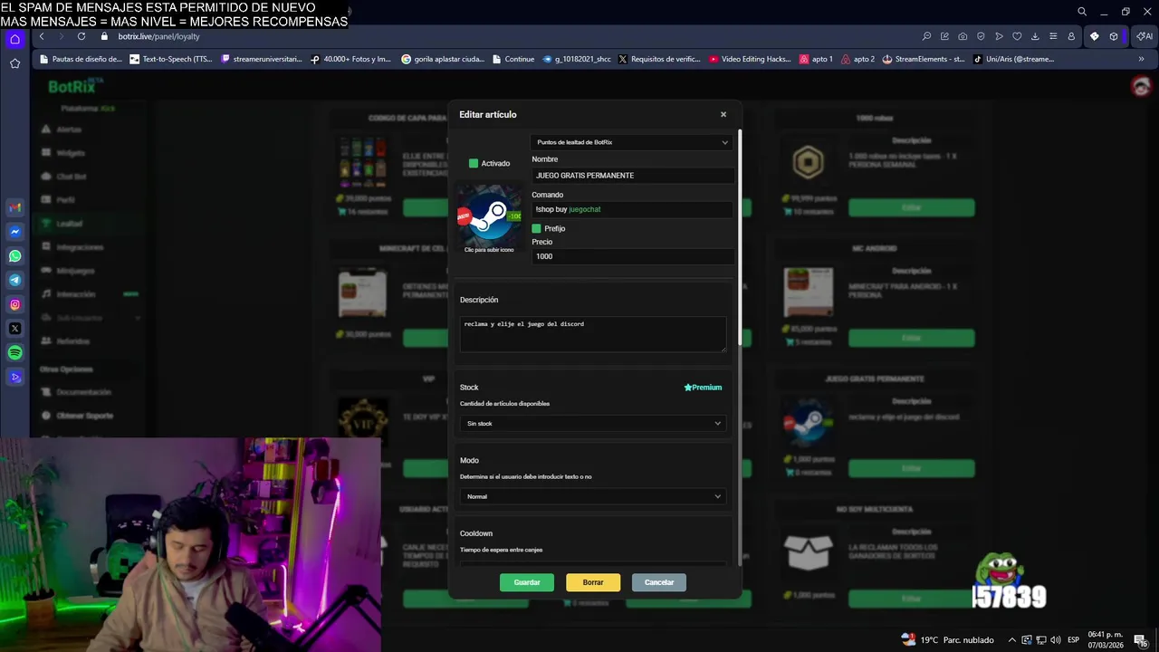Open Interacción in the BotRix sidebar
The width and height of the screenshot is (1159, 652).
[76, 294]
